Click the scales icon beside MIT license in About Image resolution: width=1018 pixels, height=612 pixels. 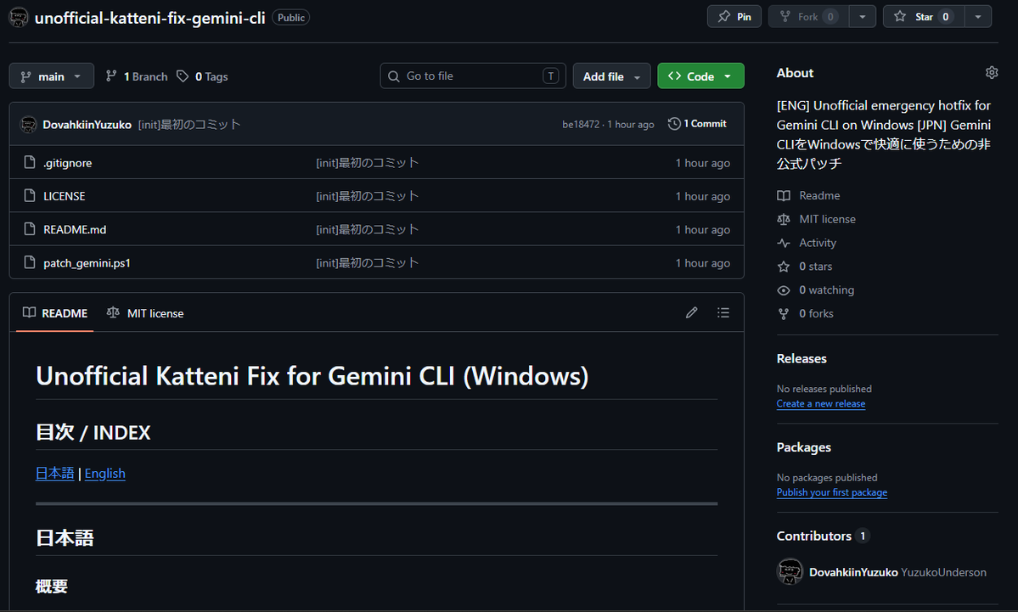(x=784, y=219)
